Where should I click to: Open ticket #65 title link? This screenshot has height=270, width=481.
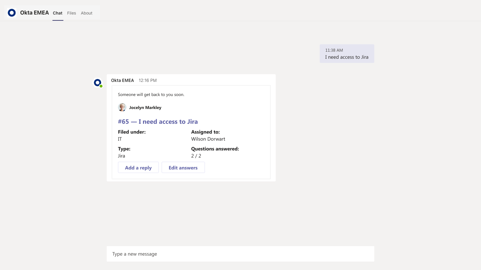click(158, 122)
